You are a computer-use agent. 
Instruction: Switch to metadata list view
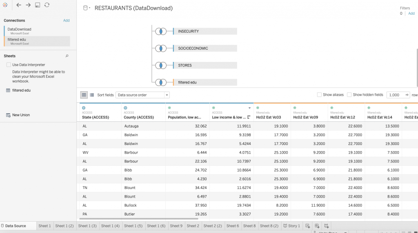pyautogui.click(x=92, y=95)
